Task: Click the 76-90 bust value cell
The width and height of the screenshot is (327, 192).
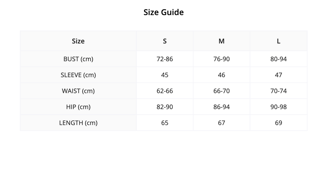Action: point(222,59)
